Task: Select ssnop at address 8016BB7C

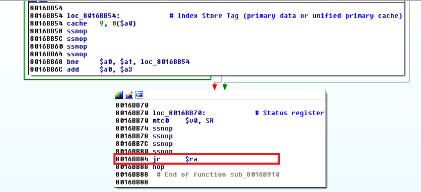Action: pyautogui.click(x=163, y=144)
